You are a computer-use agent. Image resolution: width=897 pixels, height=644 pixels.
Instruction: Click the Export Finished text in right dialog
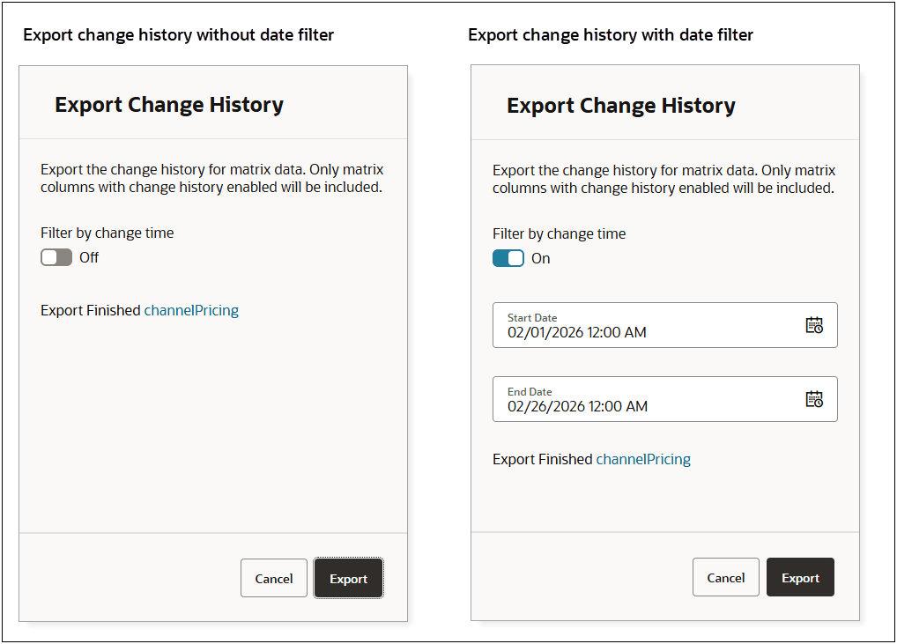pyautogui.click(x=542, y=459)
